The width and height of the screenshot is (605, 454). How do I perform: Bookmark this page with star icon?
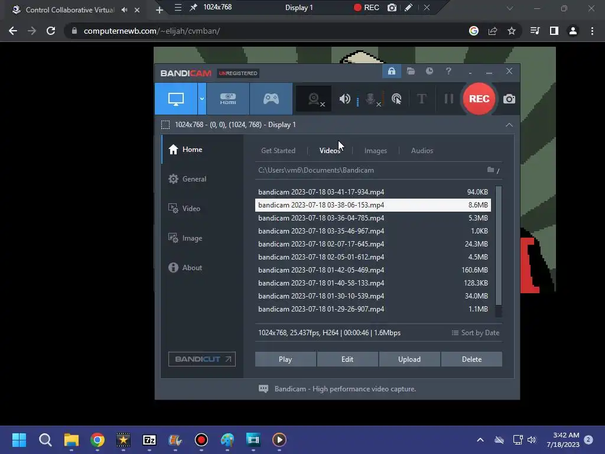pyautogui.click(x=511, y=31)
